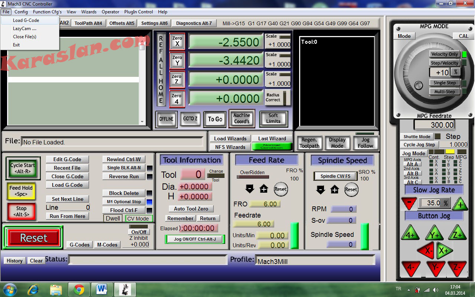Click the REF ALL HOME button
Viewport: 475px width, 297px height.
(161, 69)
